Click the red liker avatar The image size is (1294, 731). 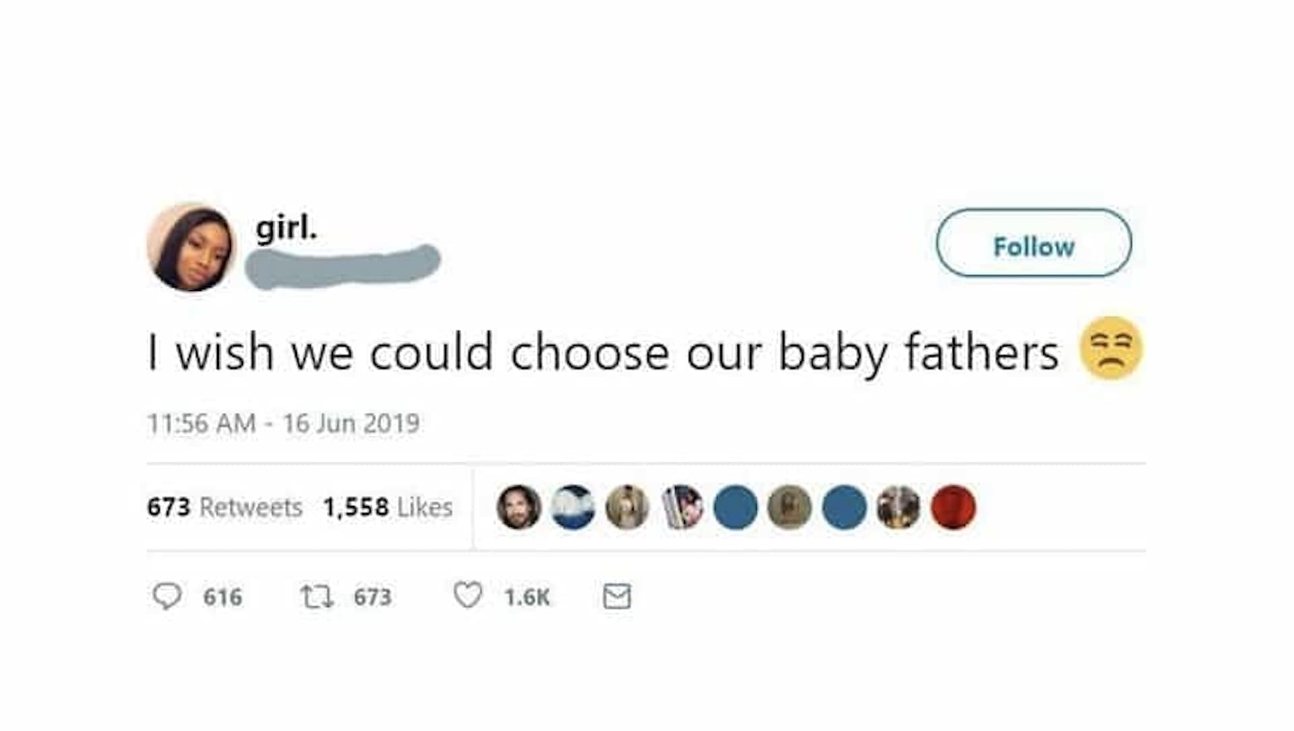click(x=953, y=507)
